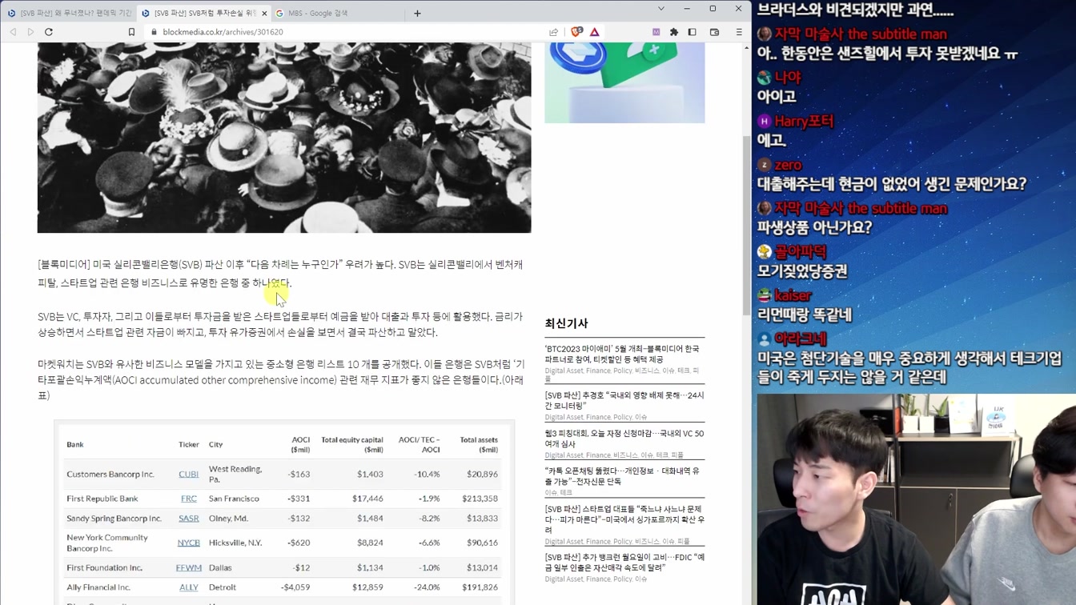
Task: Bookmark this page with the bookmark icon
Action: point(131,32)
